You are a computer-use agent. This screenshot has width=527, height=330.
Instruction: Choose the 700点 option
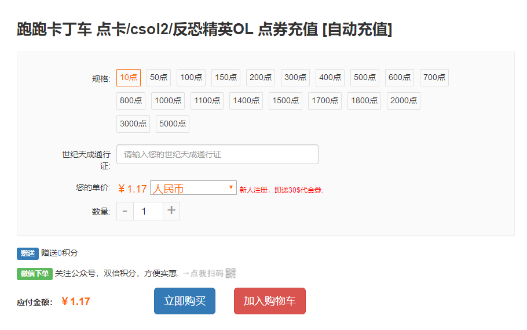pos(434,78)
